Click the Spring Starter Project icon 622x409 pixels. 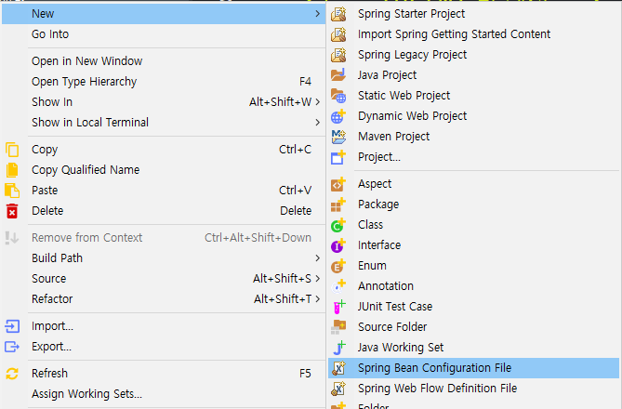point(338,14)
